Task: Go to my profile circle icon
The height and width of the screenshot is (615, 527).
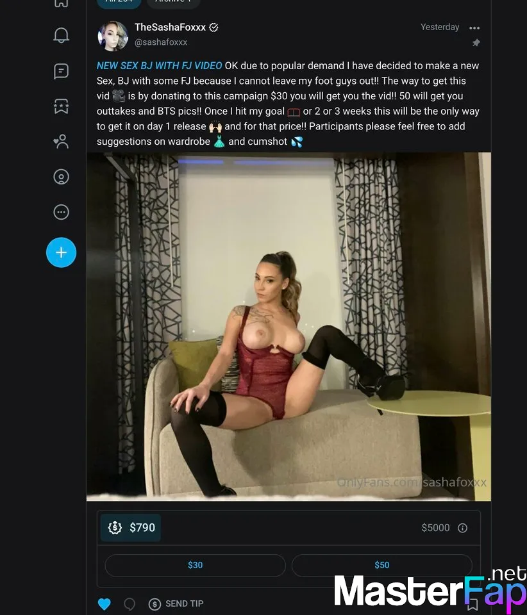Action: point(61,177)
